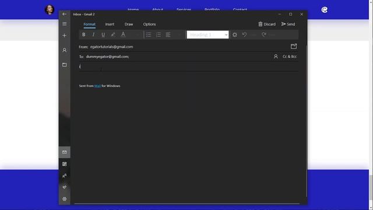Open Settings gear in the sidebar
The width and height of the screenshot is (373, 210).
pyautogui.click(x=65, y=199)
